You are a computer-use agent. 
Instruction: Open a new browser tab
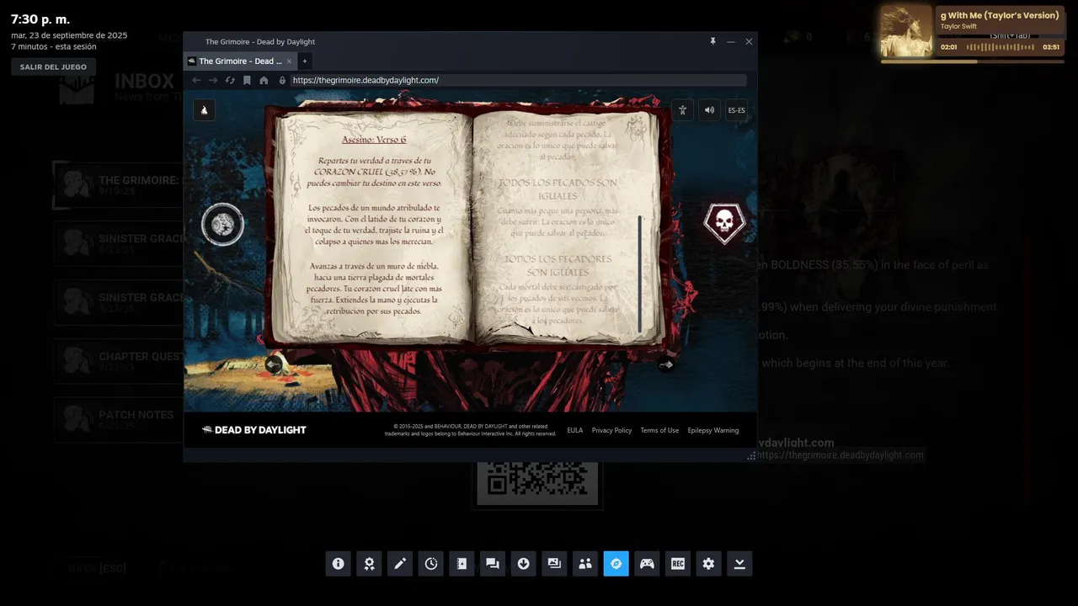click(x=305, y=61)
